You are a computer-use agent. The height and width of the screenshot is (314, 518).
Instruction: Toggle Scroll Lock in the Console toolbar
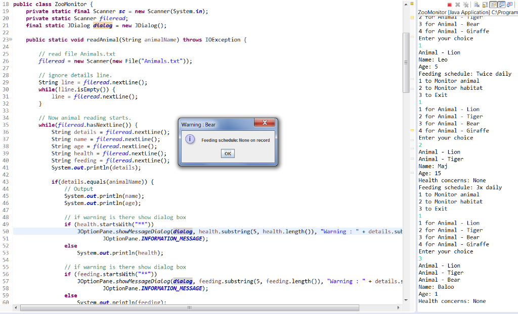click(485, 5)
